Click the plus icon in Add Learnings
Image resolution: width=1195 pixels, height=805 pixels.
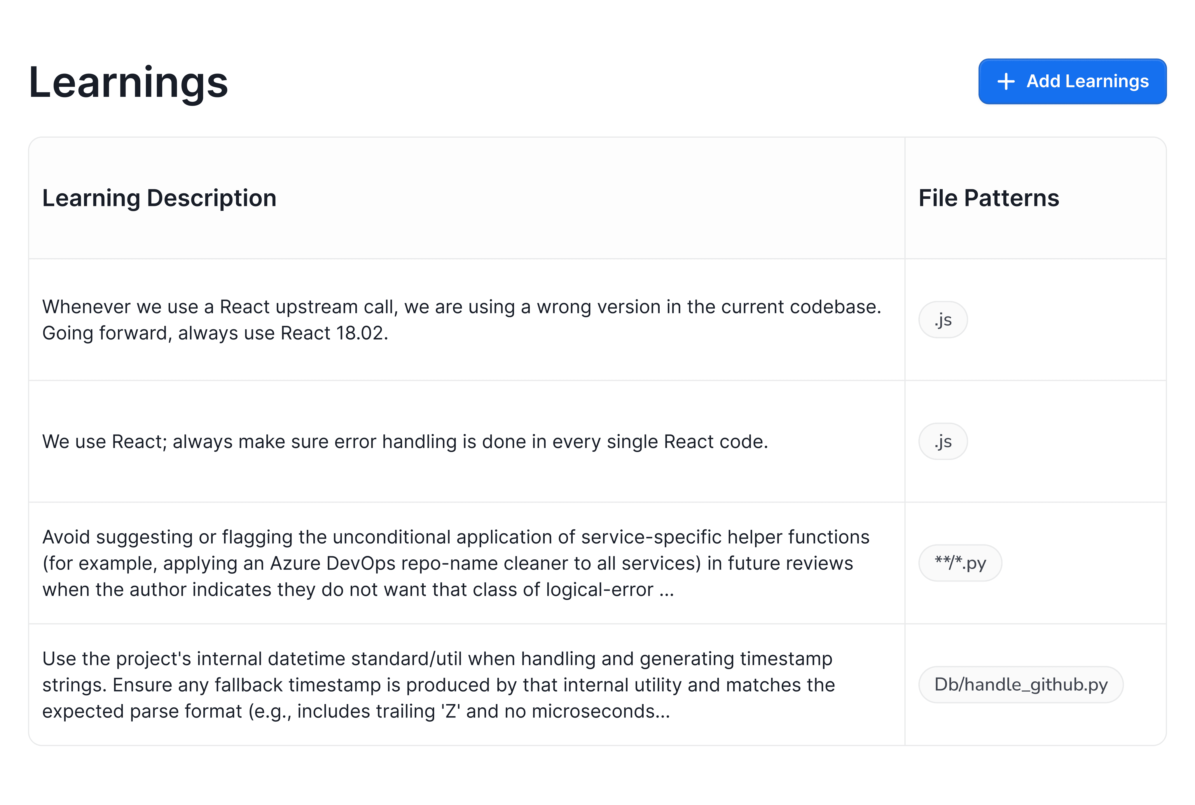point(1005,82)
